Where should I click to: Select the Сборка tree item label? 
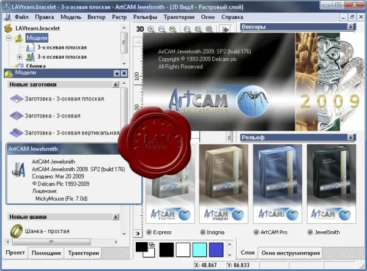36,66
